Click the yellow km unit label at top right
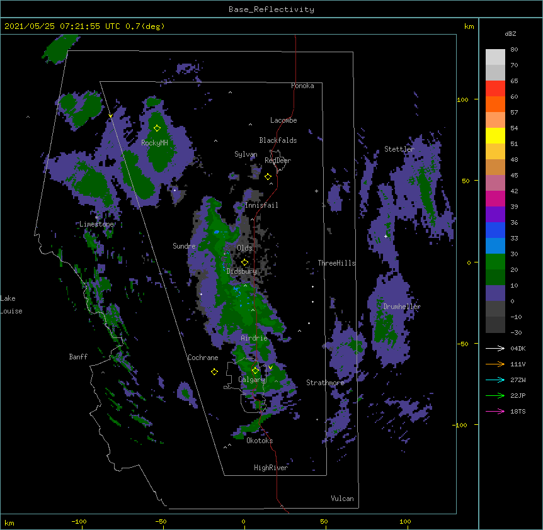This screenshot has height=530, width=543. tap(469, 26)
